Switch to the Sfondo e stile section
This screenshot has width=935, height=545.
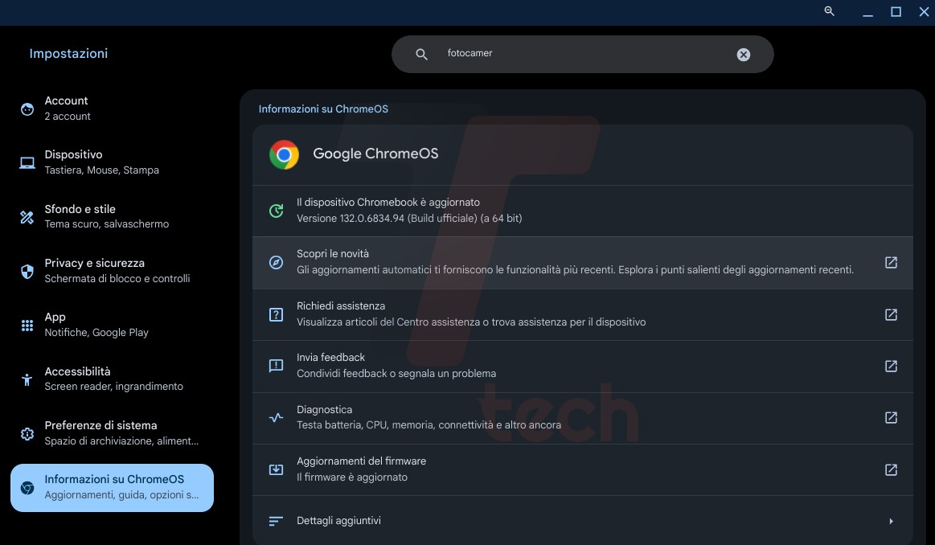coord(72,215)
